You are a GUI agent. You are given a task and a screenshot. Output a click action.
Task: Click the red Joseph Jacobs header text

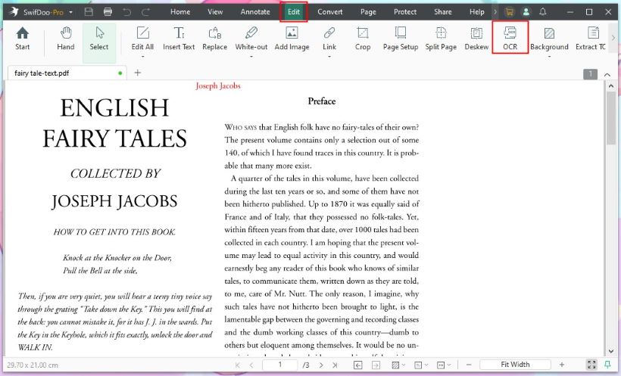click(218, 86)
